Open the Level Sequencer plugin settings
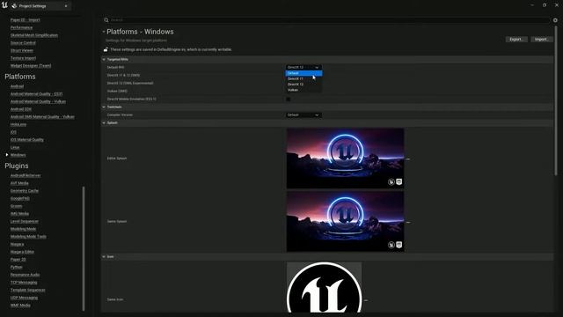This screenshot has width=563, height=317. [x=24, y=221]
